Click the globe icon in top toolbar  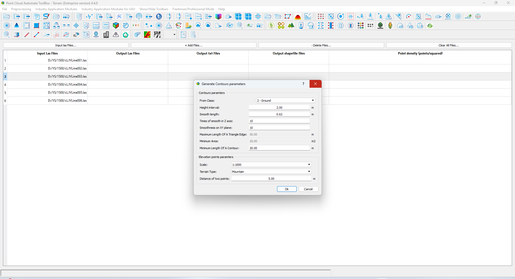click(478, 17)
